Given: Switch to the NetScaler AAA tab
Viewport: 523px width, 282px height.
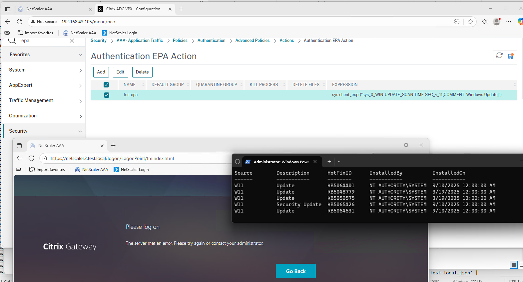Looking at the screenshot, I should pos(53,9).
